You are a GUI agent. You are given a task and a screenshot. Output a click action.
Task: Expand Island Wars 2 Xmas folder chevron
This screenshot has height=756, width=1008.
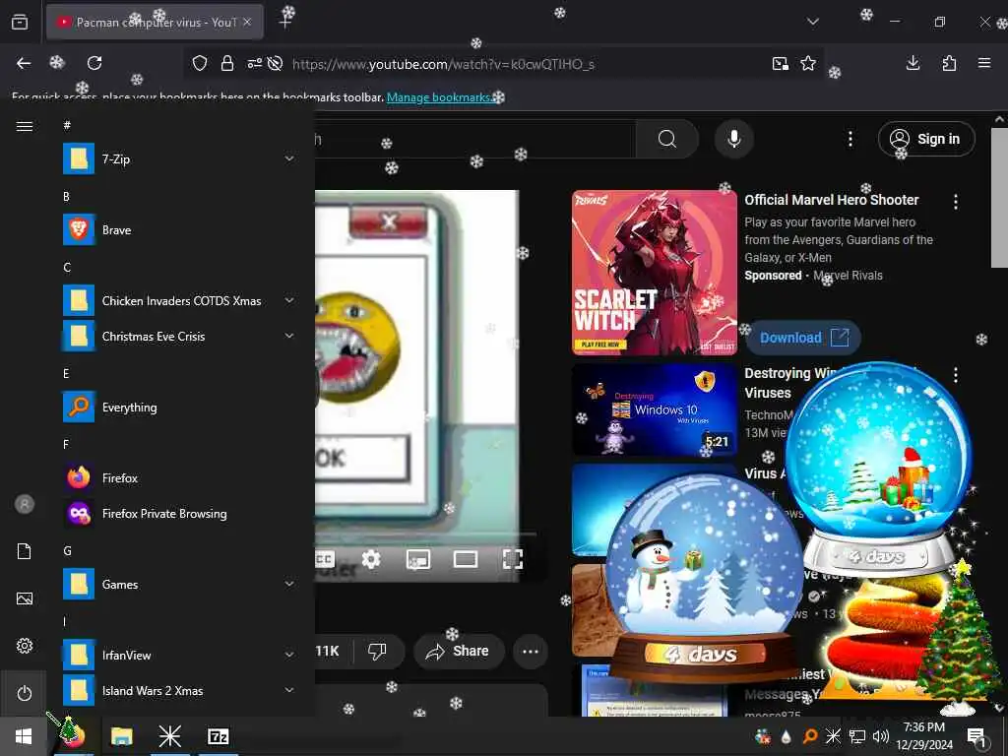pos(289,690)
